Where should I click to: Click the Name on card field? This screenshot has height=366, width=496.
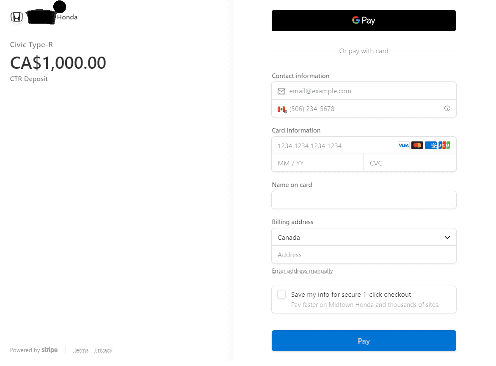(x=364, y=200)
